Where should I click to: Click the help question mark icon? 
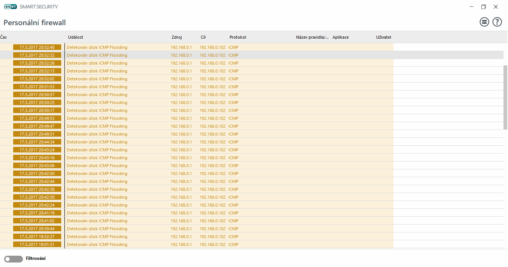[x=497, y=22]
